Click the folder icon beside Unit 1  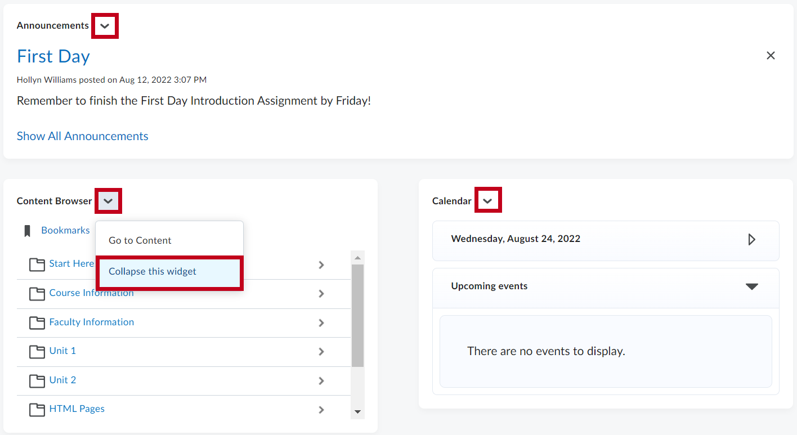[x=37, y=351]
